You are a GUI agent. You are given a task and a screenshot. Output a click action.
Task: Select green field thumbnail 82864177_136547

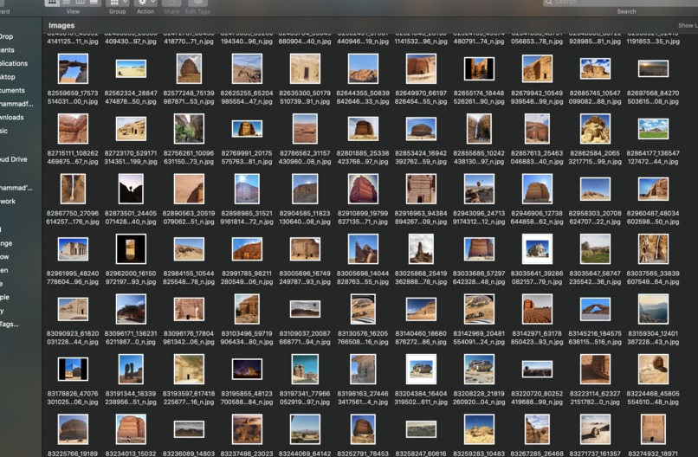pyautogui.click(x=653, y=129)
